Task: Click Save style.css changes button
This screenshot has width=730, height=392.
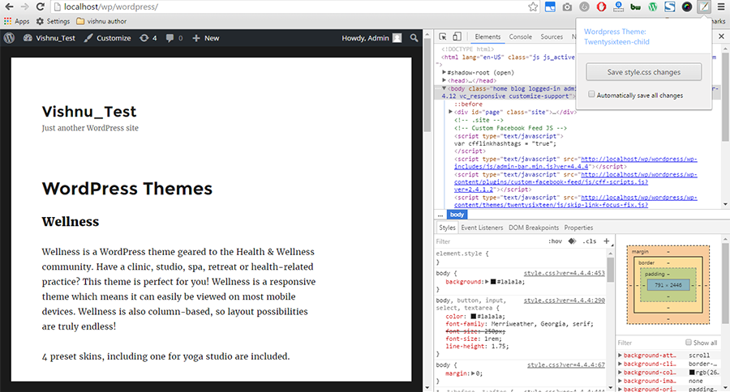Action: 644,72
